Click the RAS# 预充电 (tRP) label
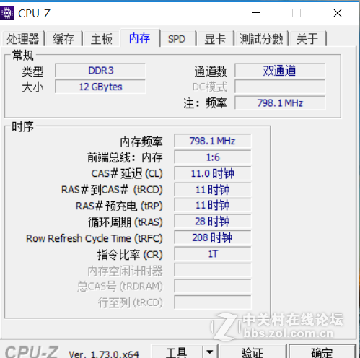Viewport: 360px width, 358px height. (119, 206)
